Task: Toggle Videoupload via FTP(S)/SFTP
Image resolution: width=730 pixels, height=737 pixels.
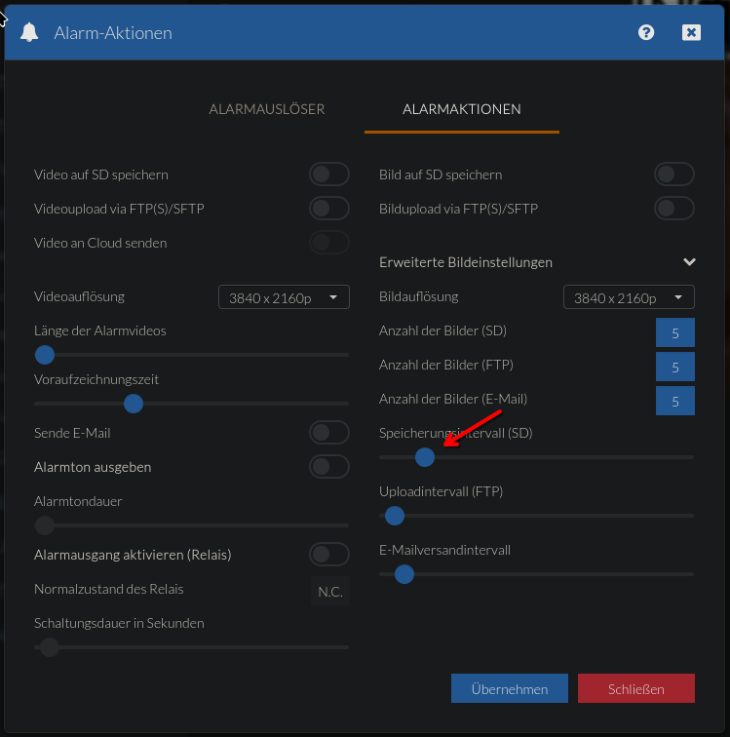Action: pyautogui.click(x=328, y=209)
